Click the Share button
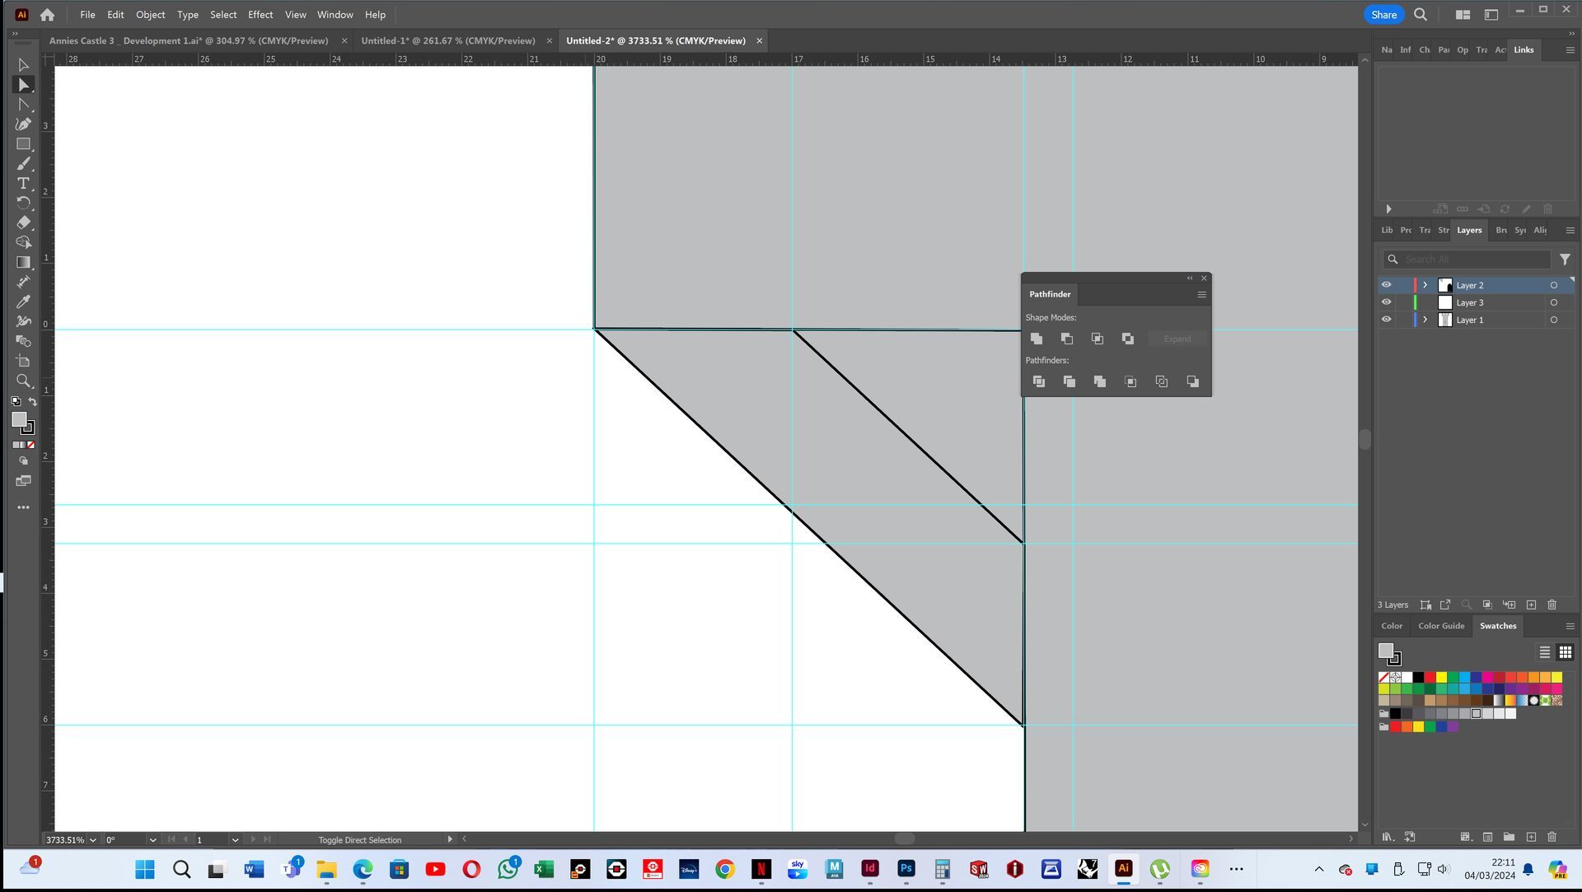1582x892 pixels. coord(1383,15)
